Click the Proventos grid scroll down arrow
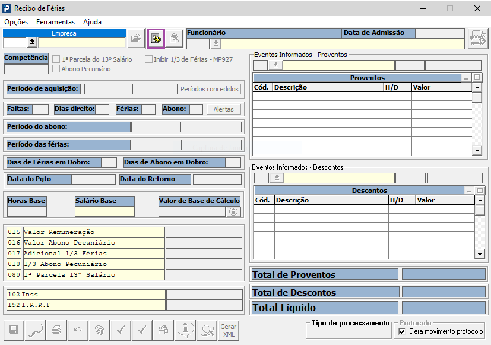 [x=477, y=151]
